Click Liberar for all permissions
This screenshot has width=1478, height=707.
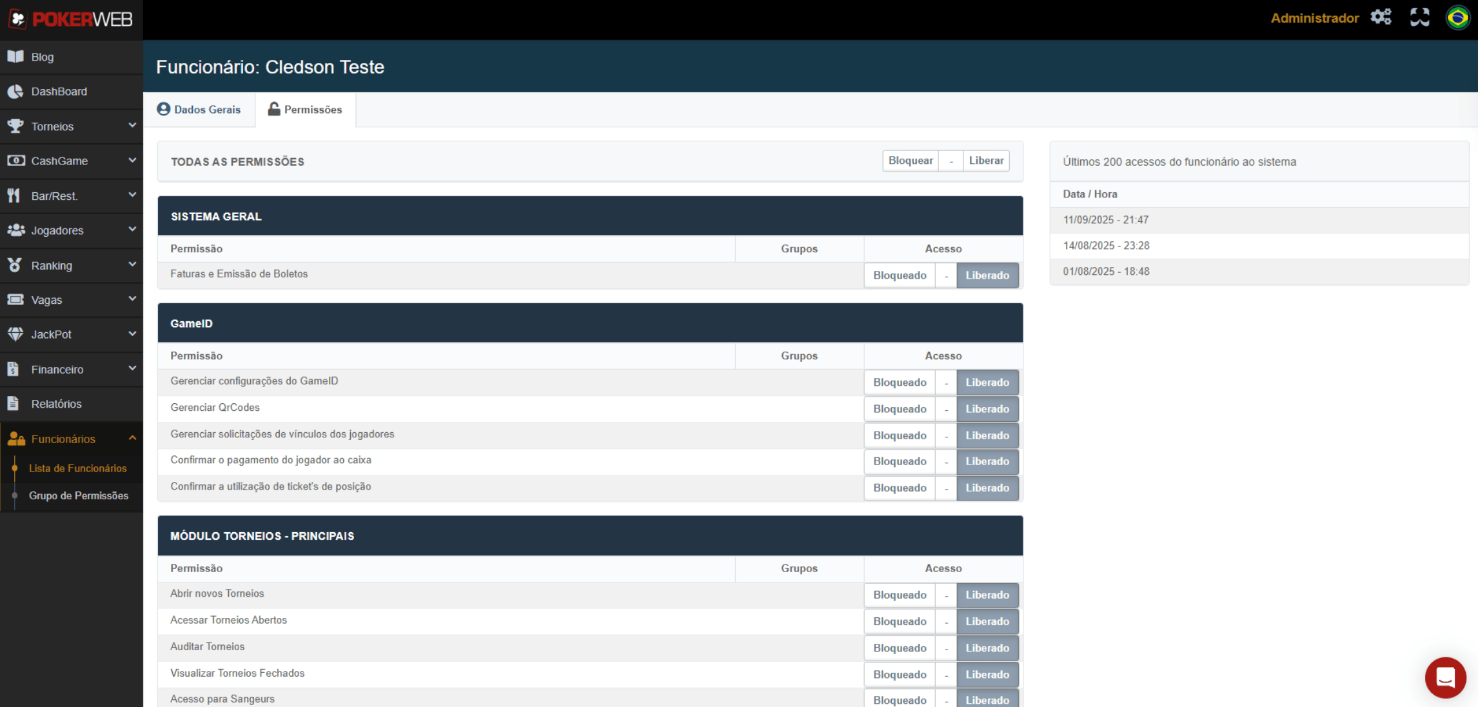tap(986, 161)
